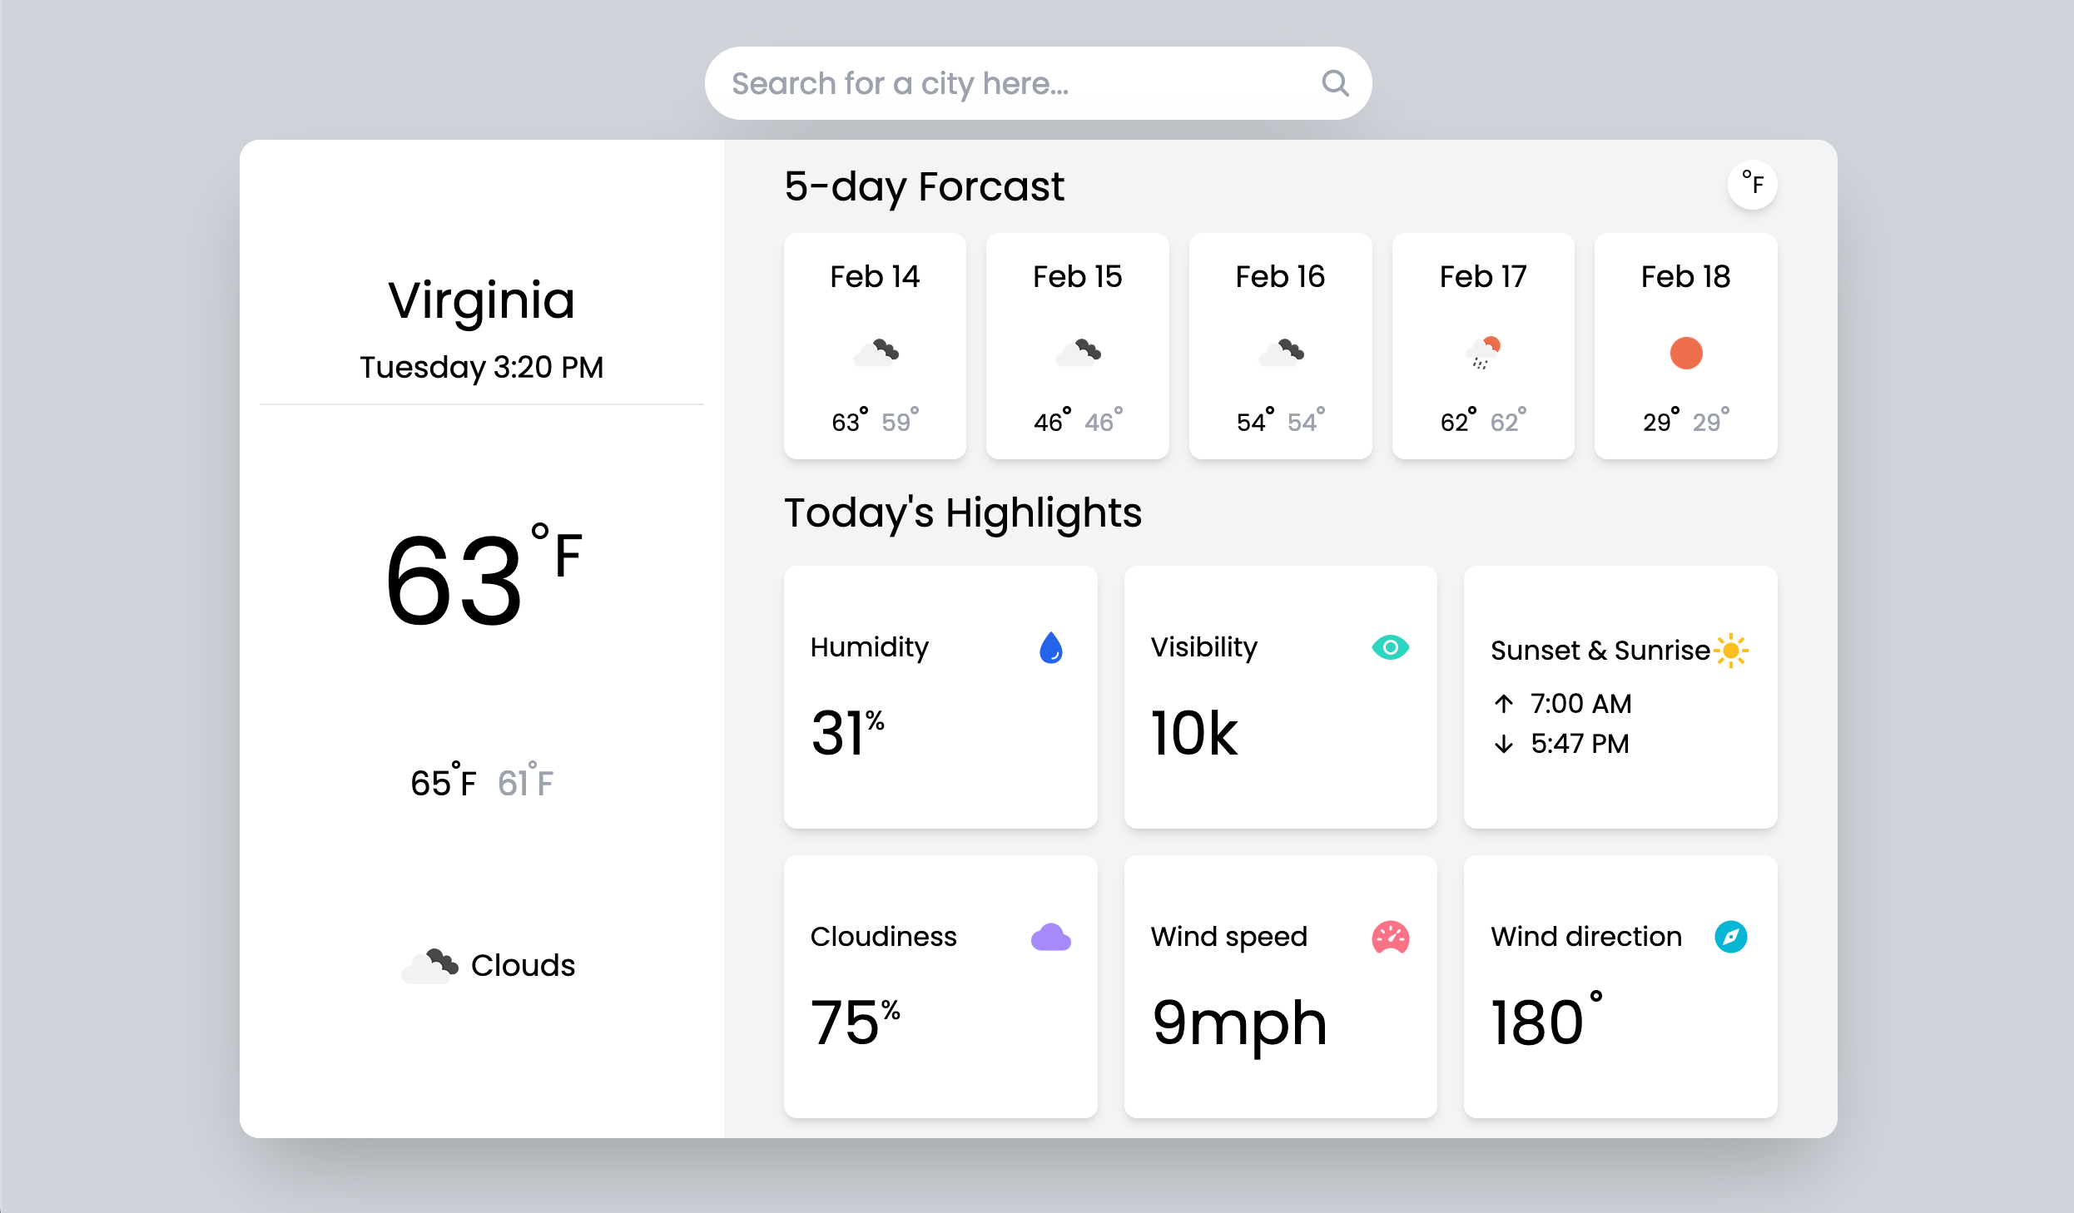Viewport: 2074px width, 1213px height.
Task: Click the Virginia city name
Action: coord(481,300)
